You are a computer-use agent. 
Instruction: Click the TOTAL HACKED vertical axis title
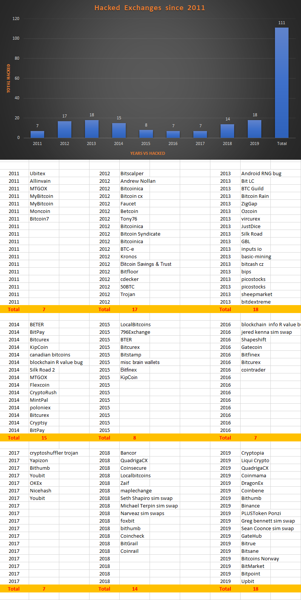tap(9, 79)
